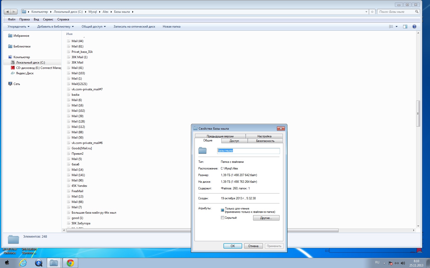Viewport: 430px width, 268px height.
Task: Select file vk.com-private_mail#7
Action: 87,89
